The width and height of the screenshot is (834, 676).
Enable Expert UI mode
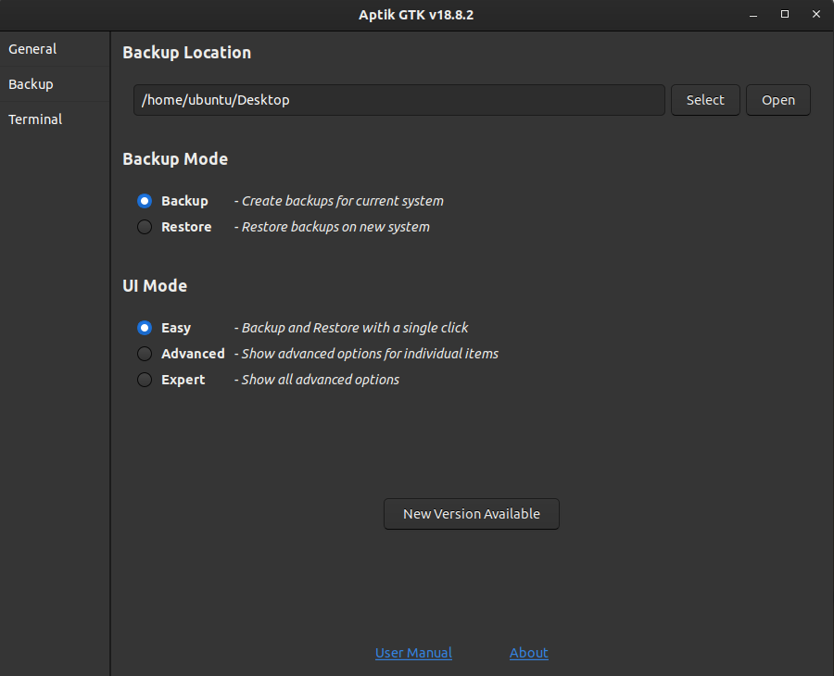[x=145, y=380]
